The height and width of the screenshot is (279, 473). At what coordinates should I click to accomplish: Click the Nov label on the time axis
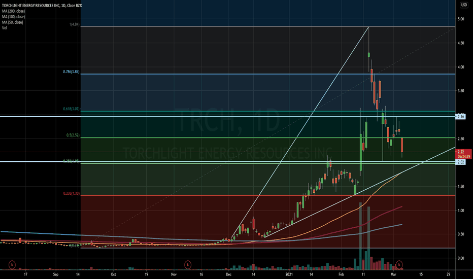(174, 274)
